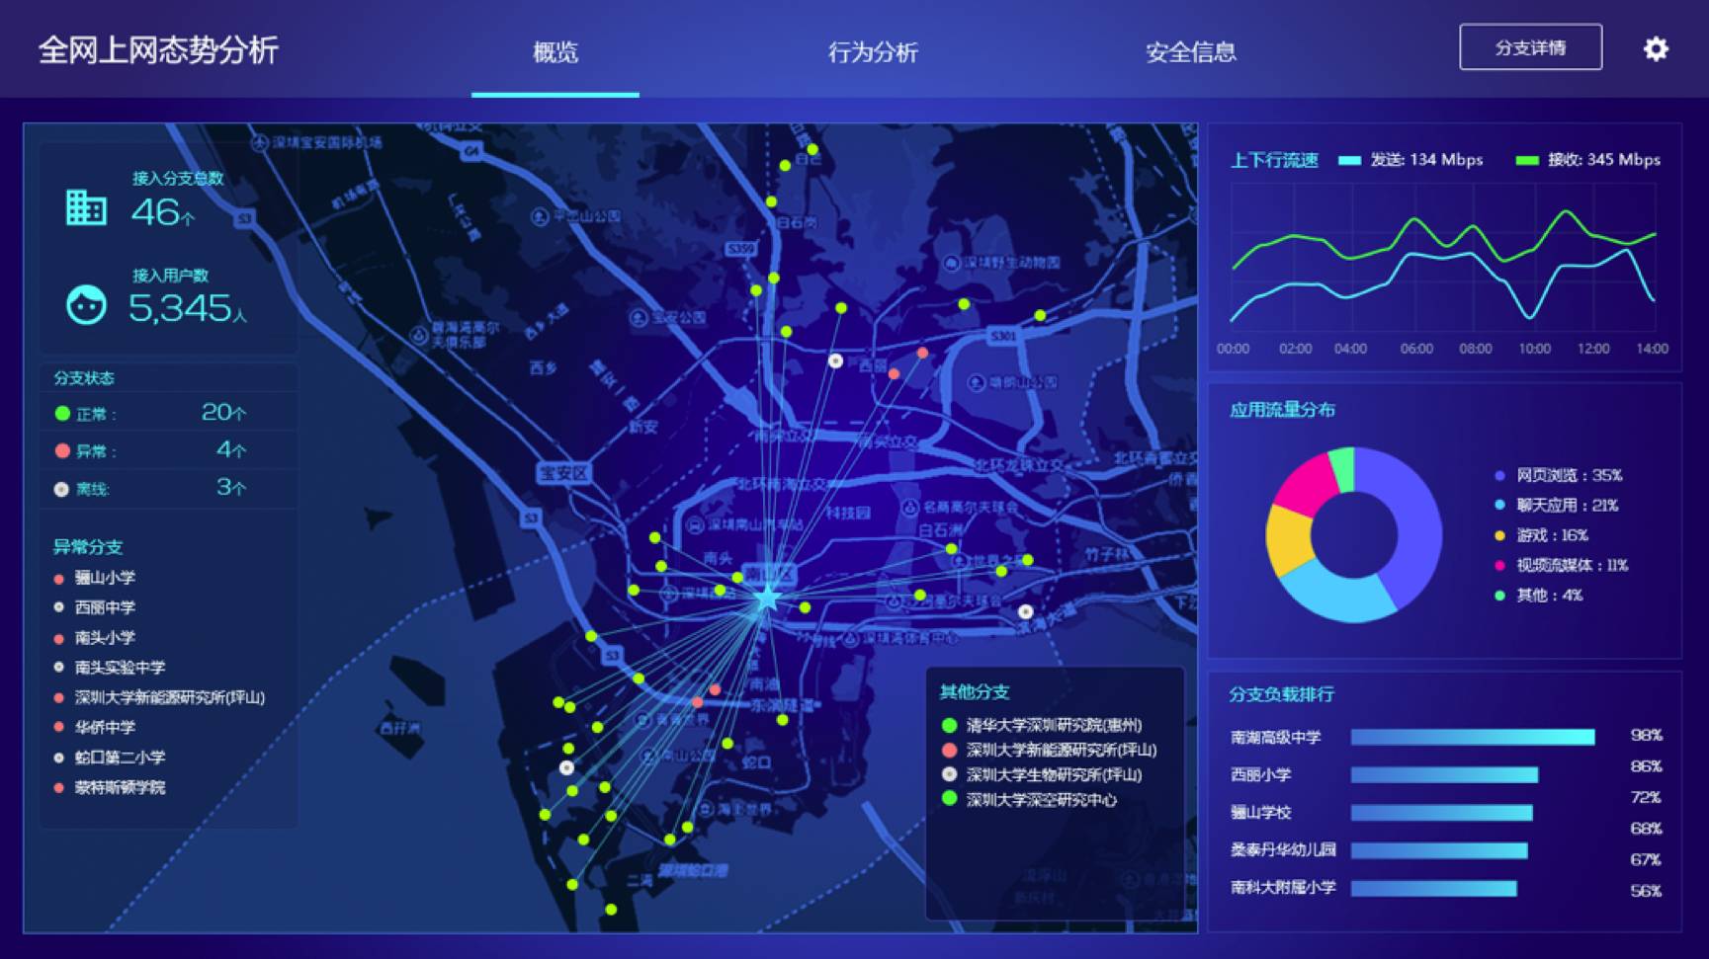This screenshot has height=959, width=1709.
Task: Select 南头小学 in the 异常分支 list
Action: click(x=105, y=637)
